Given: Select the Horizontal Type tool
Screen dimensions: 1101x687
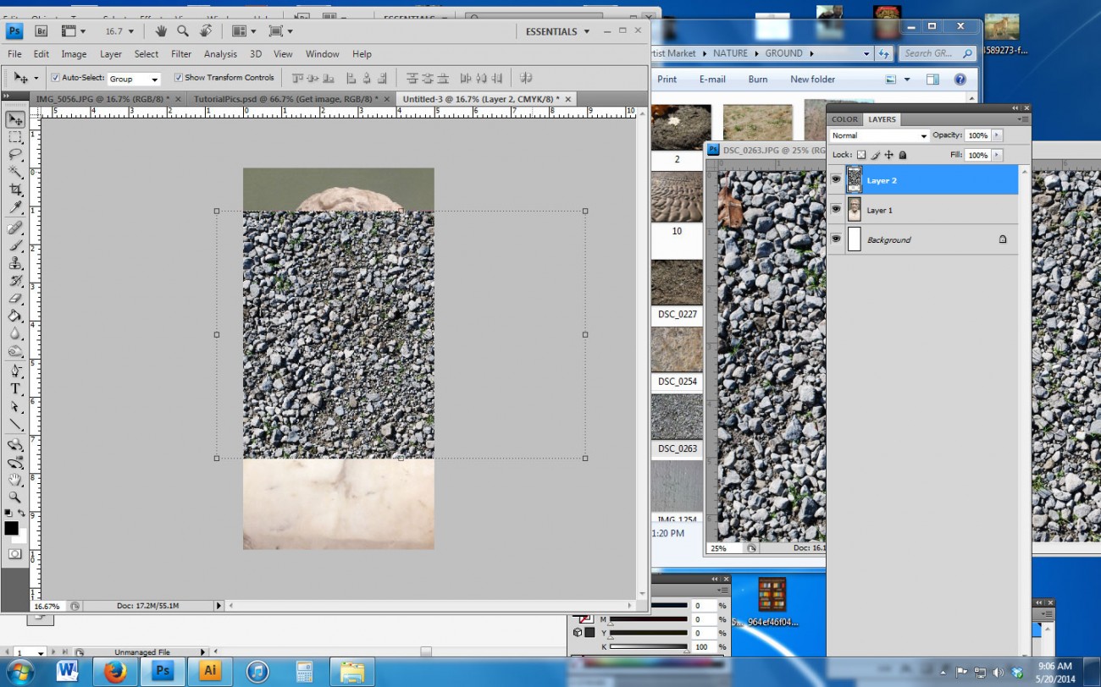Looking at the screenshot, I should (x=14, y=388).
